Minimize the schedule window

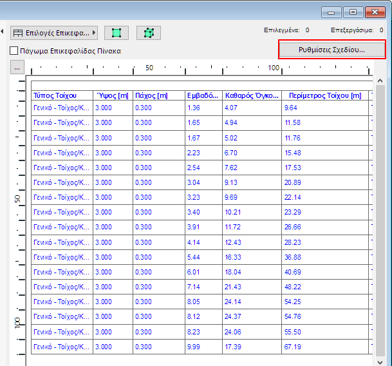(x=332, y=12)
